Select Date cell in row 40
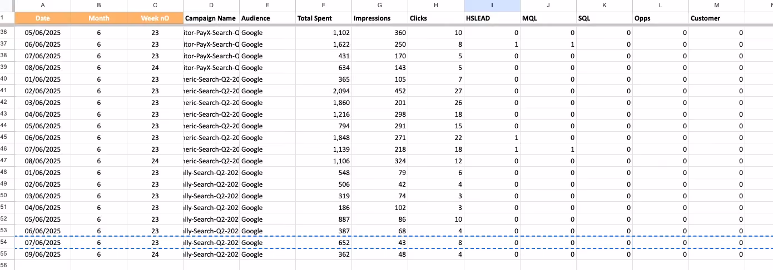773x270 pixels. [x=43, y=79]
